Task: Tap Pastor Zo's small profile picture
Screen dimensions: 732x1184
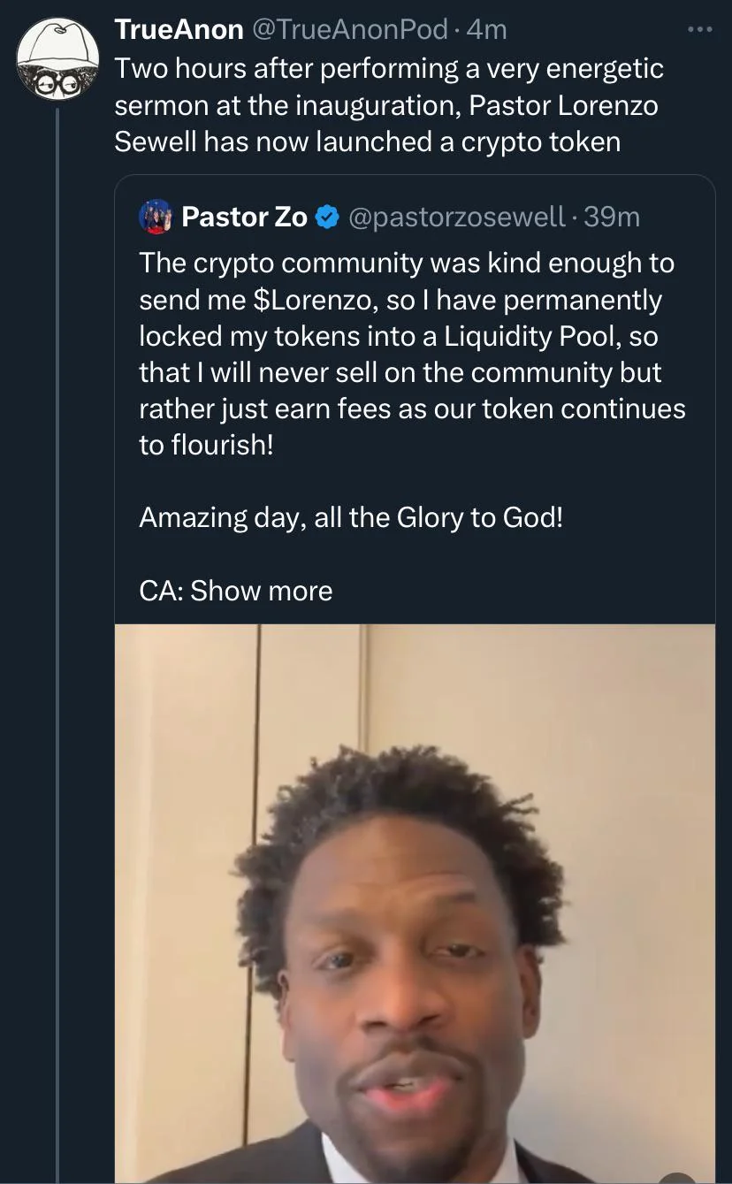Action: coord(155,217)
